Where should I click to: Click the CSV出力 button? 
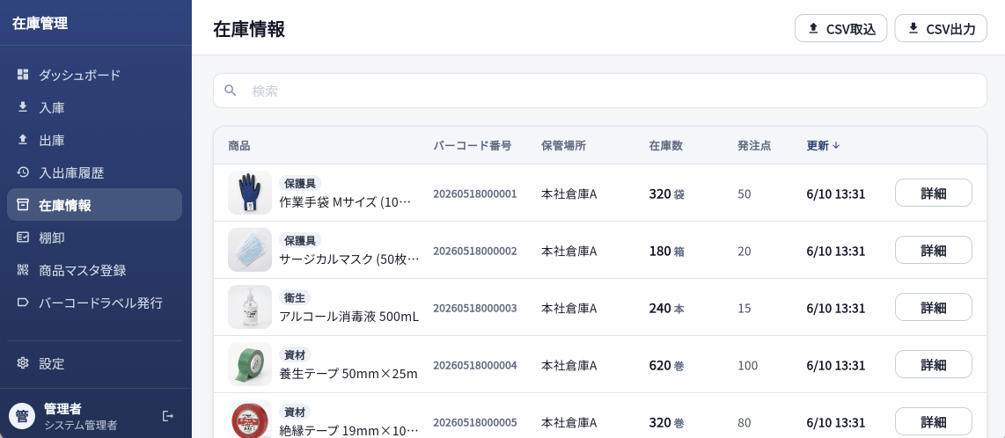coord(941,28)
